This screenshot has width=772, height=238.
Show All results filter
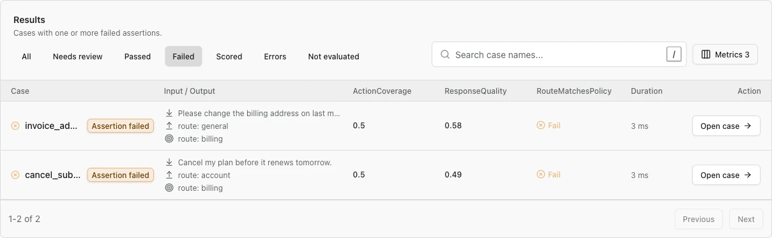tap(26, 56)
